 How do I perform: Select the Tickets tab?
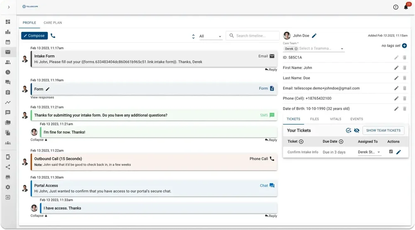pos(293,119)
